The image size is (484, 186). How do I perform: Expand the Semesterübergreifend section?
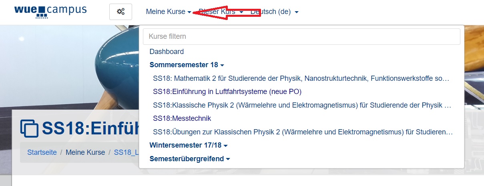click(190, 159)
